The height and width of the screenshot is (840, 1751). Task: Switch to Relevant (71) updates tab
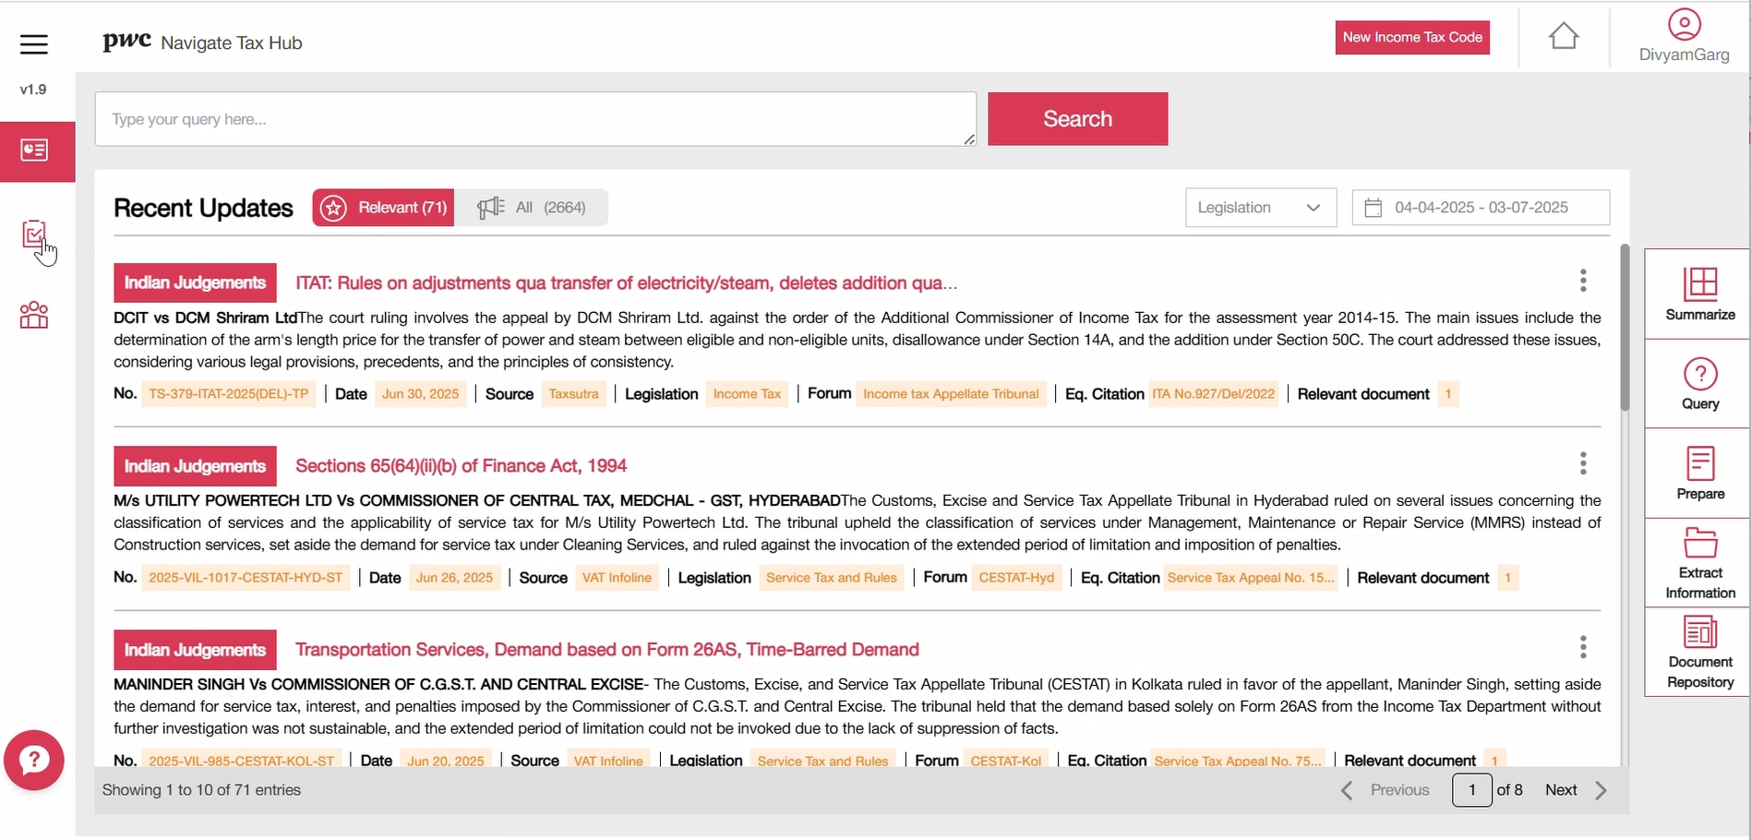click(383, 208)
